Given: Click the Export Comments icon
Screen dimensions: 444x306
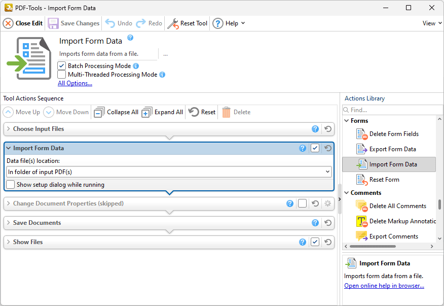Looking at the screenshot, I should [362, 236].
